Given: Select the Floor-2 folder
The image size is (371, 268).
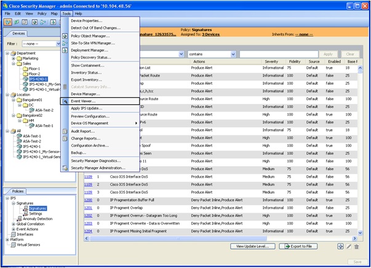Looking at the screenshot, I should pos(34,74).
